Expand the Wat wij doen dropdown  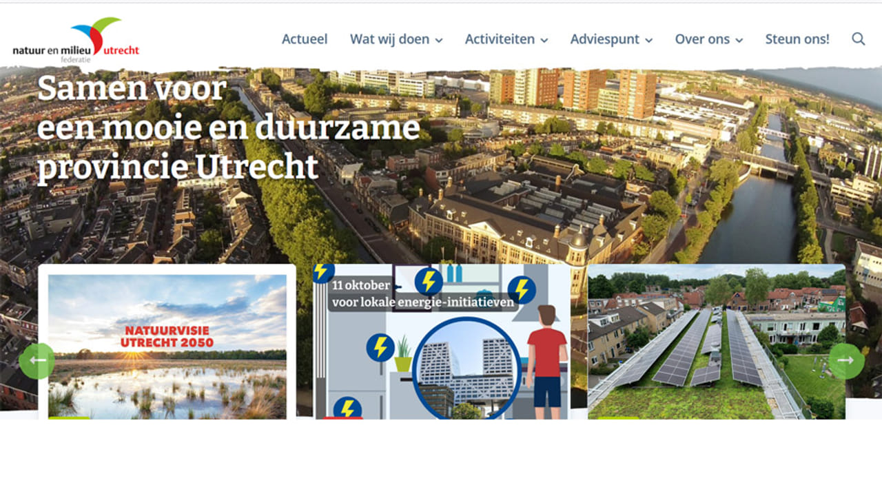396,39
